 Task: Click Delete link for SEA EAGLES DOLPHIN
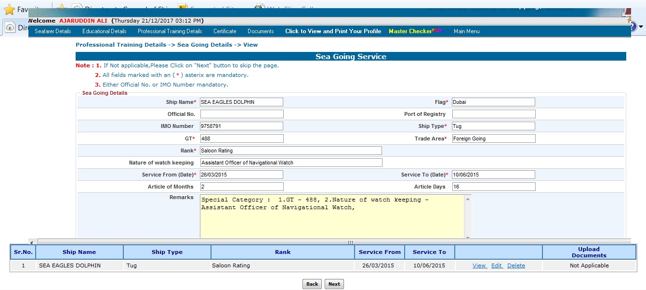[516, 265]
